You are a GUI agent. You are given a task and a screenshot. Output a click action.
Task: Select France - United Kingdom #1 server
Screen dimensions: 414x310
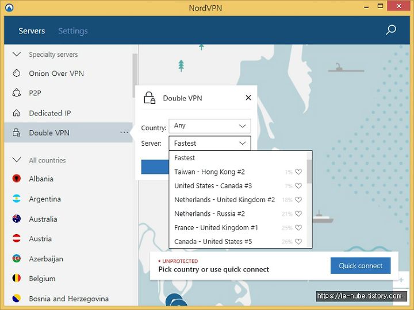pos(238,227)
